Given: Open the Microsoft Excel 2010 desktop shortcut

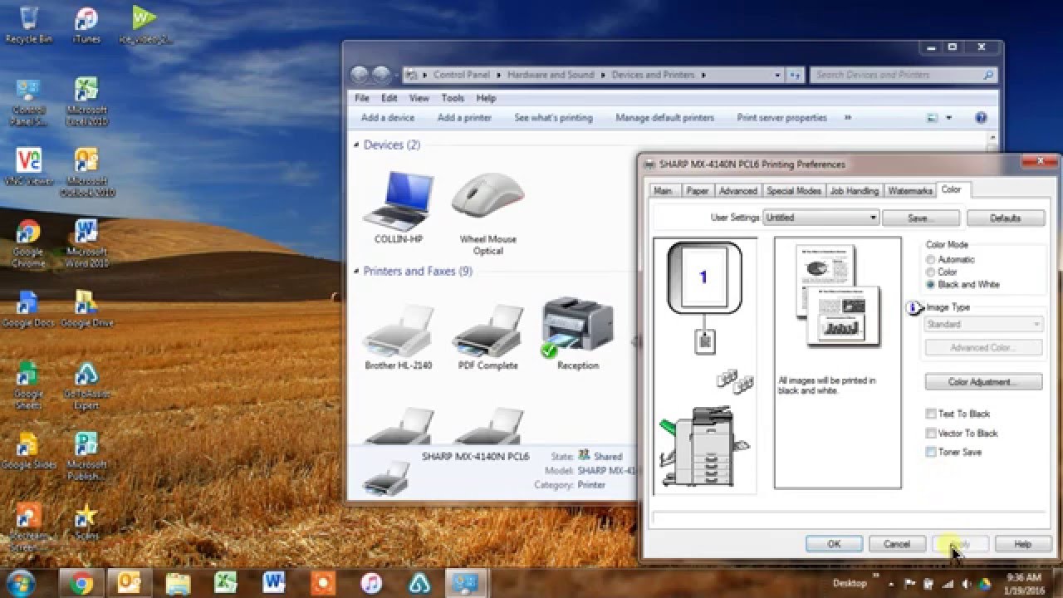Looking at the screenshot, I should point(86,101).
